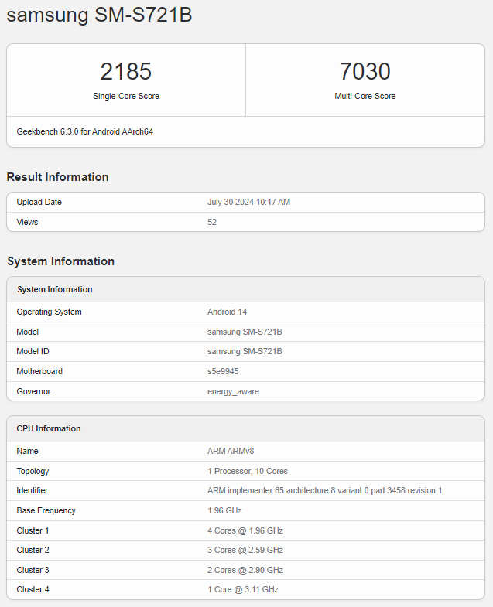Click the motherboard value s5e9945

click(223, 372)
